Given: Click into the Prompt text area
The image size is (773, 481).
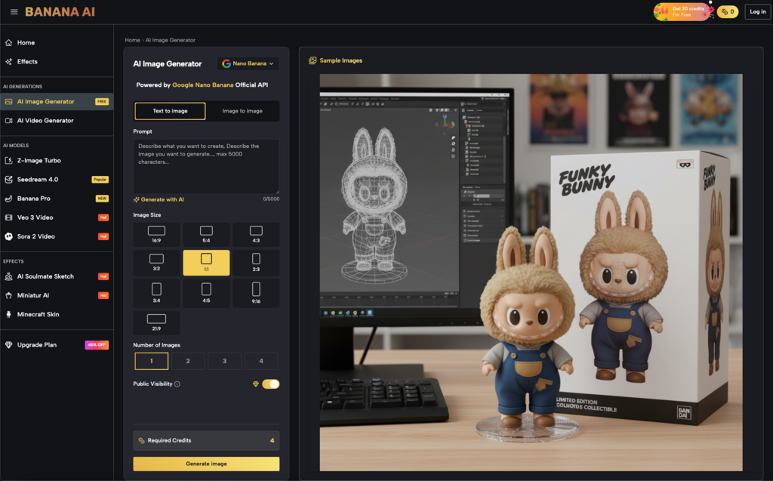Looking at the screenshot, I should (x=206, y=166).
